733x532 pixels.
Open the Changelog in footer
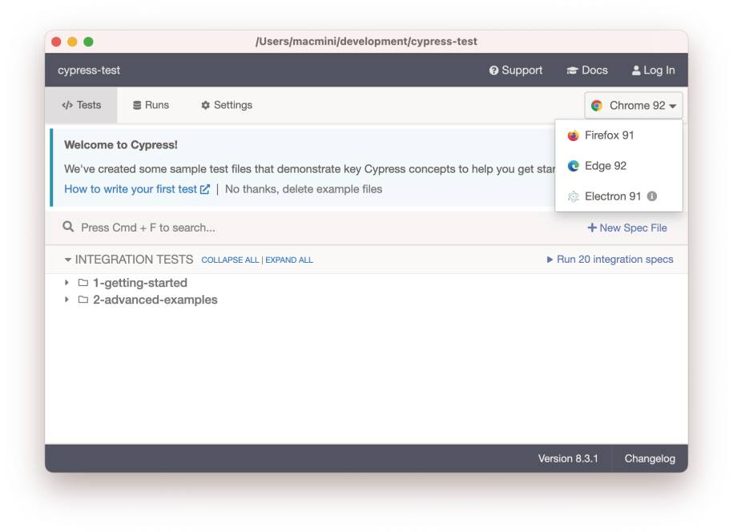click(x=650, y=458)
